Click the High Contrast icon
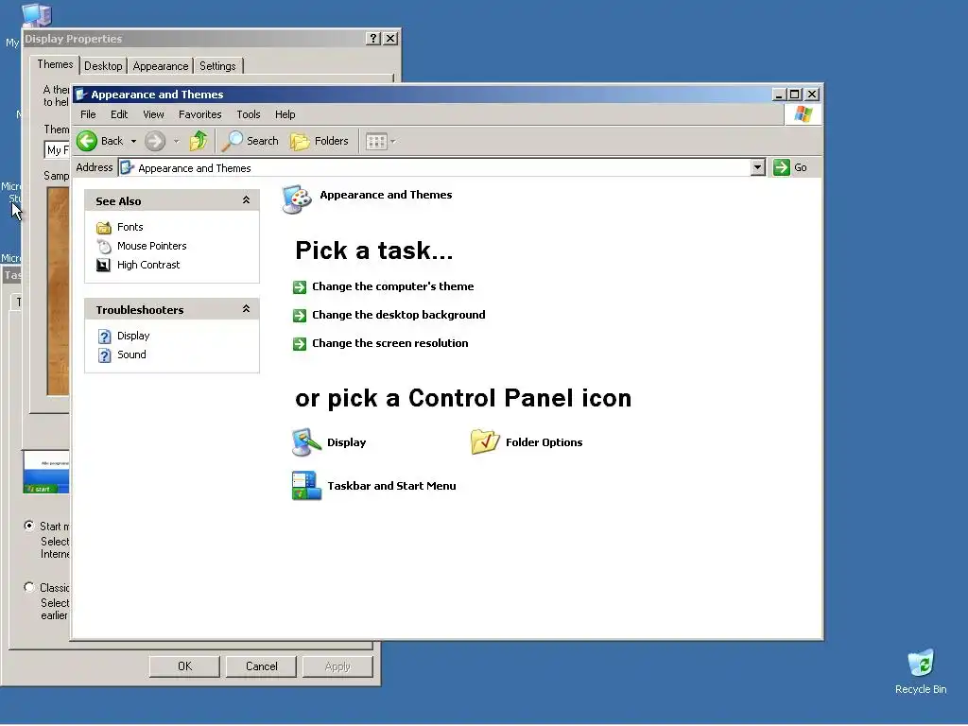The width and height of the screenshot is (968, 726). (104, 265)
